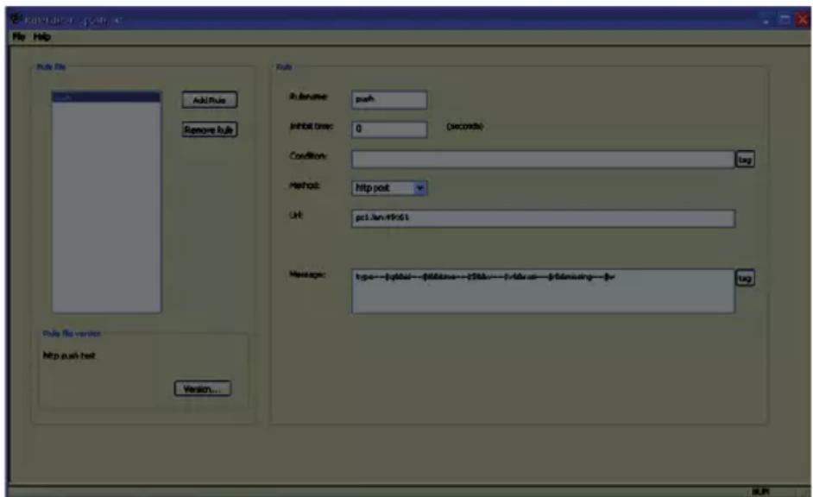
Task: Minimize the rule editor window
Action: [767, 20]
